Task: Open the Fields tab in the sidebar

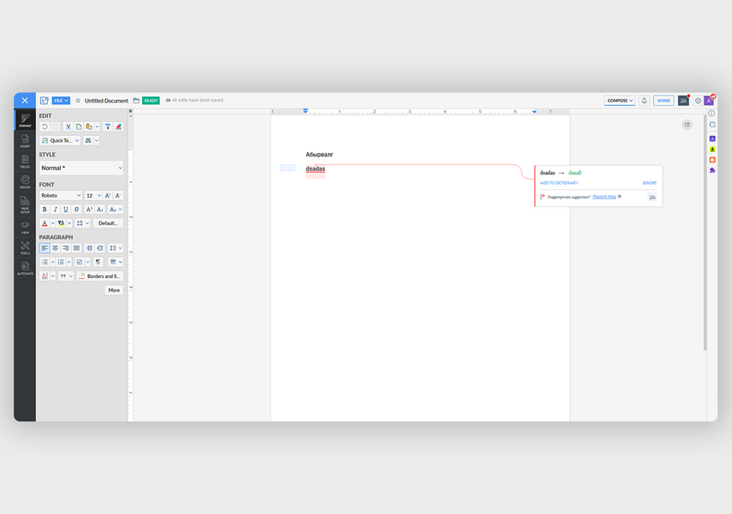Action: click(x=25, y=162)
